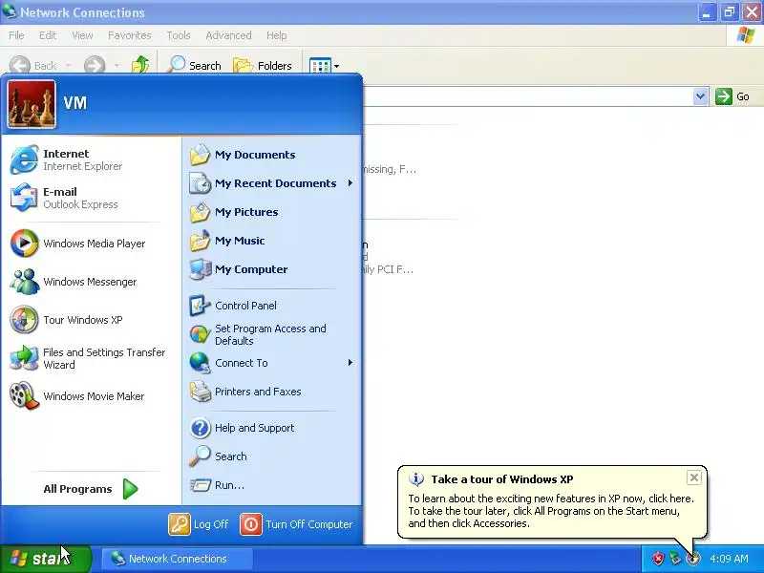Click the taskbar clock 4:09 AM
The height and width of the screenshot is (573, 764).
pyautogui.click(x=729, y=559)
